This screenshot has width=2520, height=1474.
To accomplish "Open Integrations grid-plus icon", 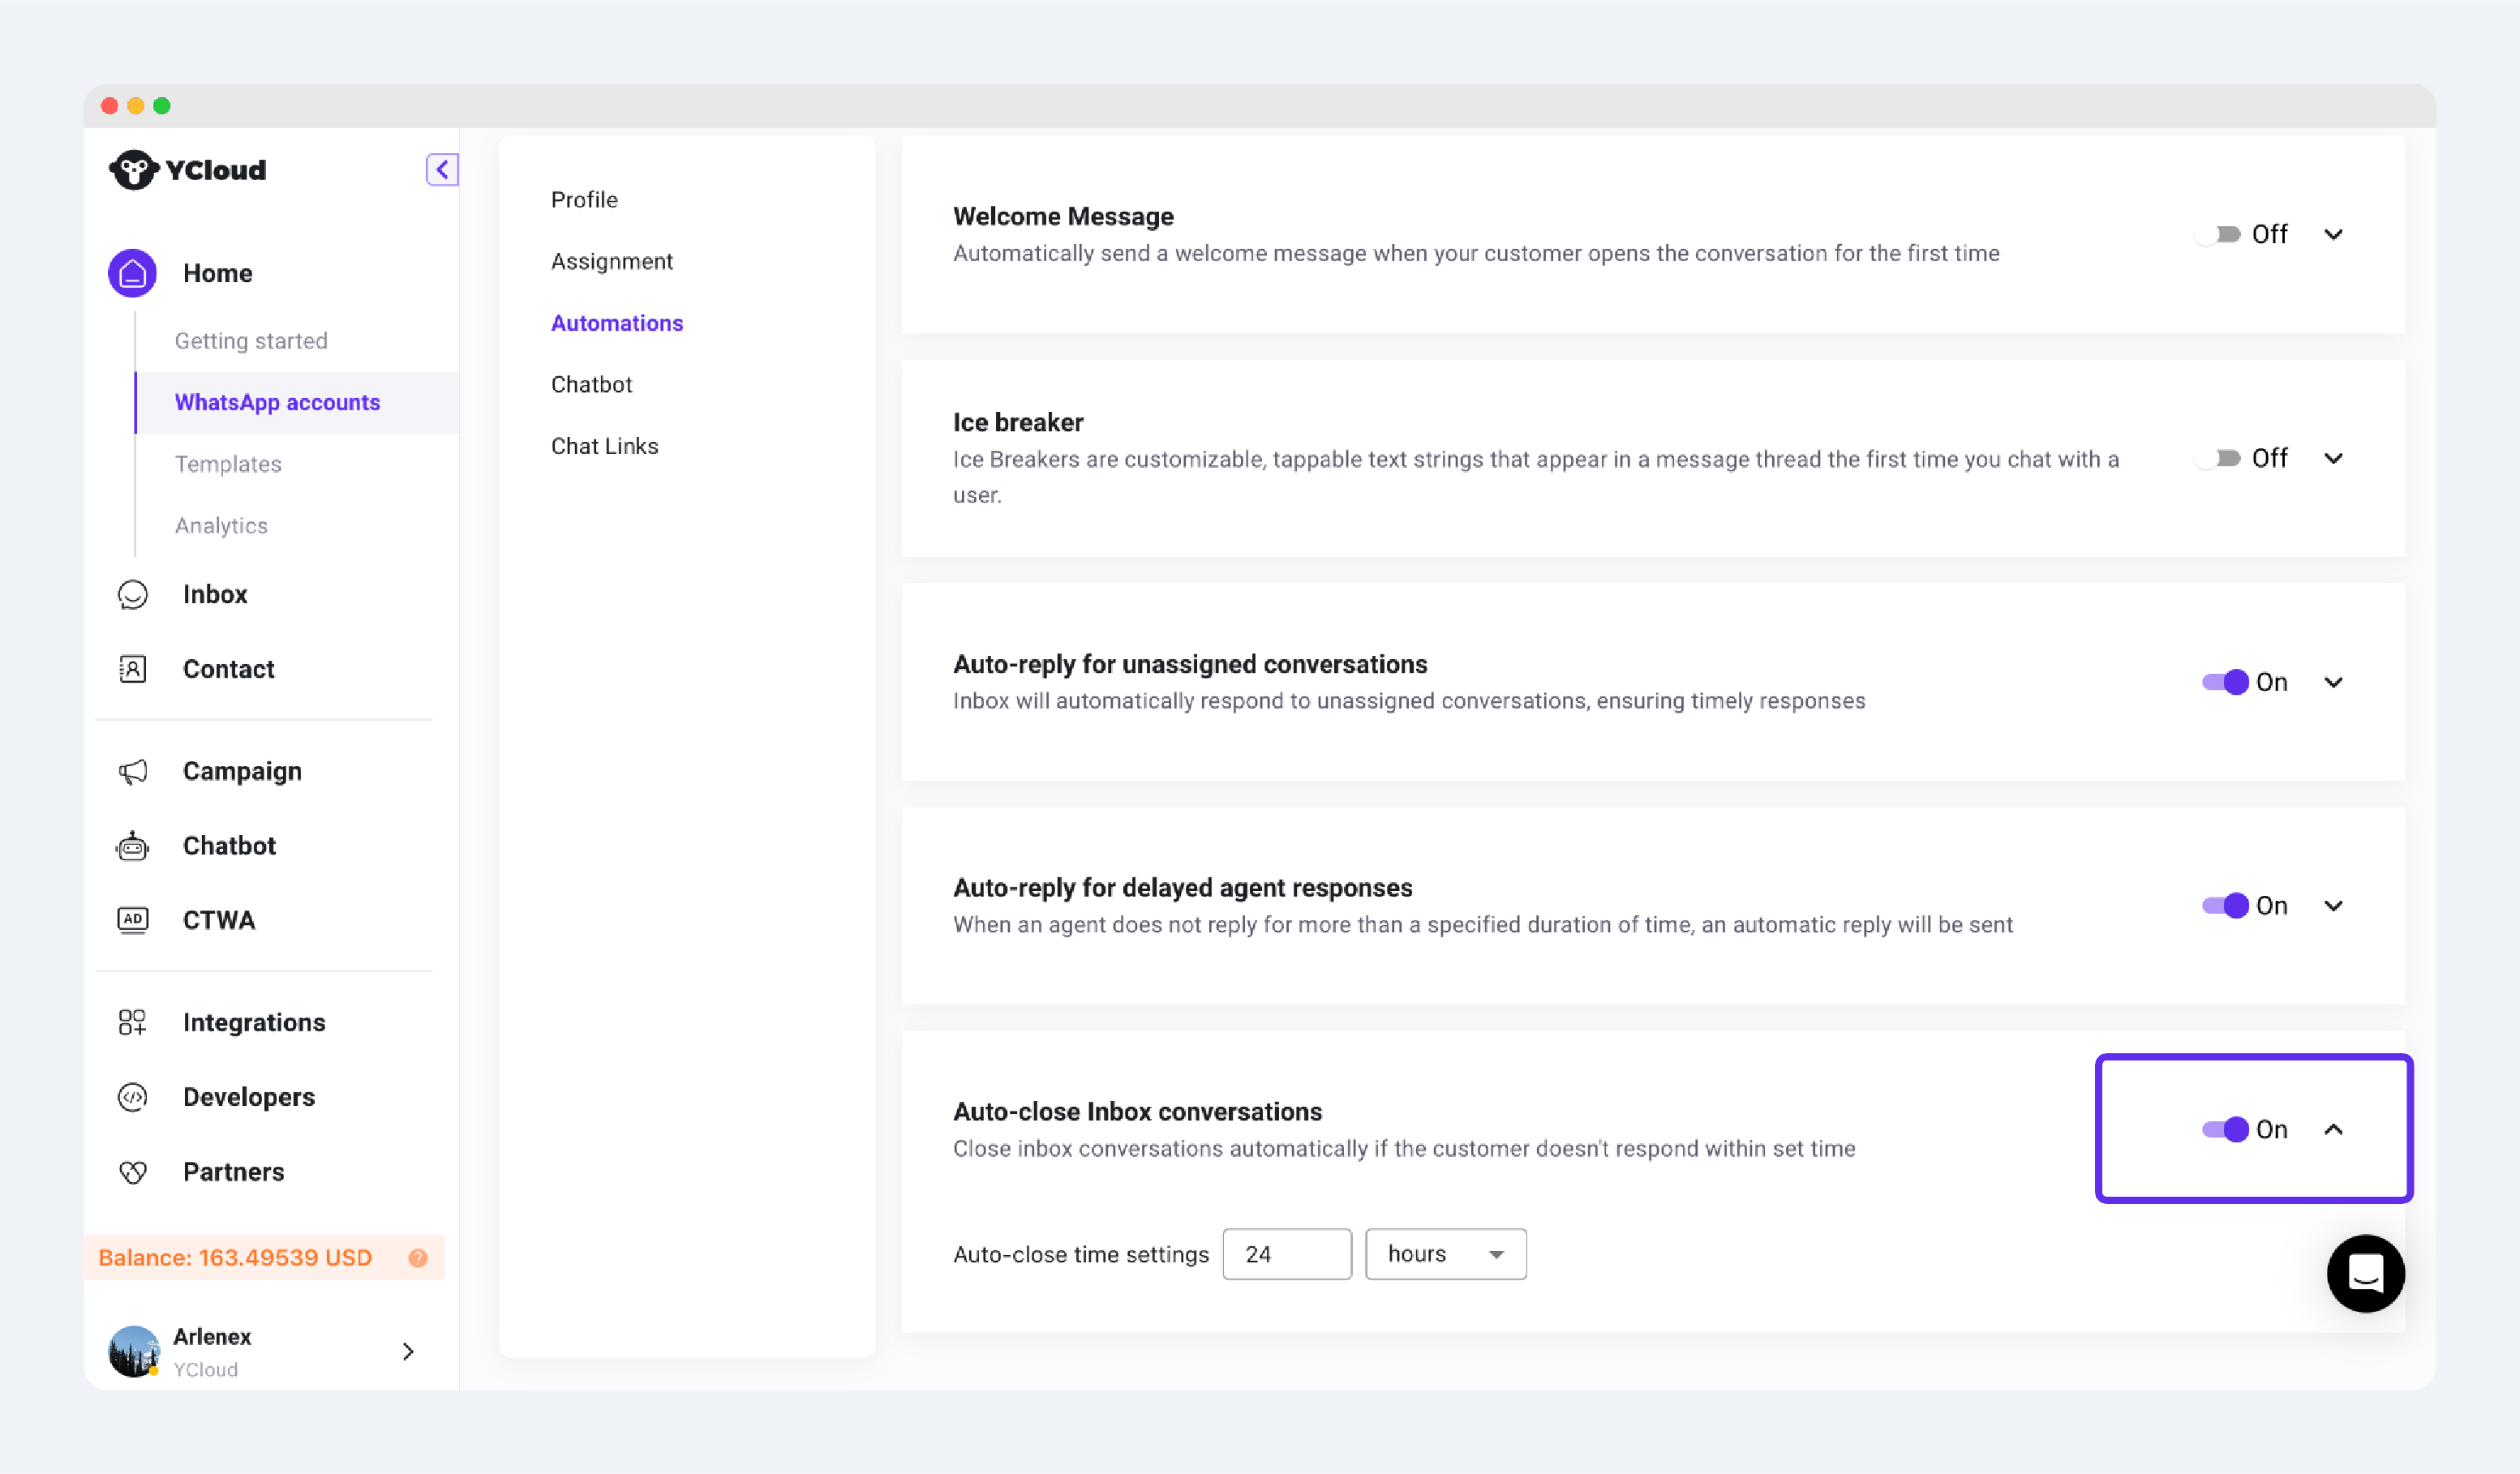I will (132, 1022).
